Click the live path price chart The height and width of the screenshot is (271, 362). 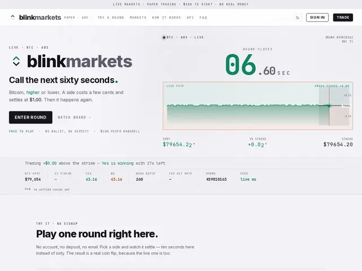[x=258, y=106]
